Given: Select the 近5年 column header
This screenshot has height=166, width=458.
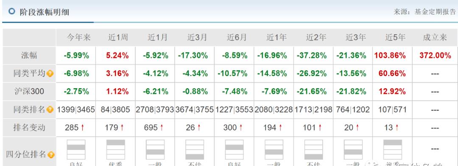Looking at the screenshot, I should pos(395,37).
